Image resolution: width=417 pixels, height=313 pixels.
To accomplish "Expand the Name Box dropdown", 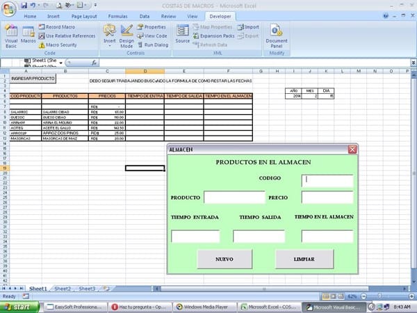I will (x=61, y=63).
